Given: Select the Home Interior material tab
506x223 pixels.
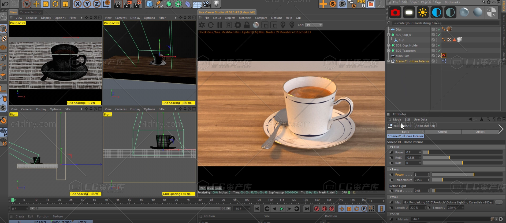Looking at the screenshot, I should tap(61, 222).
